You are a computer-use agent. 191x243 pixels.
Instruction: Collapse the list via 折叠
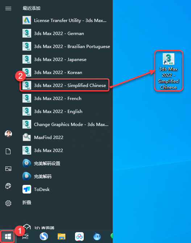[27, 202]
